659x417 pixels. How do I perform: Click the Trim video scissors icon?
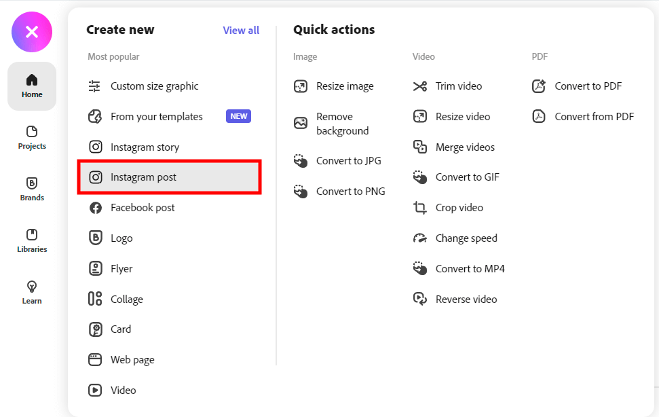[x=420, y=86]
